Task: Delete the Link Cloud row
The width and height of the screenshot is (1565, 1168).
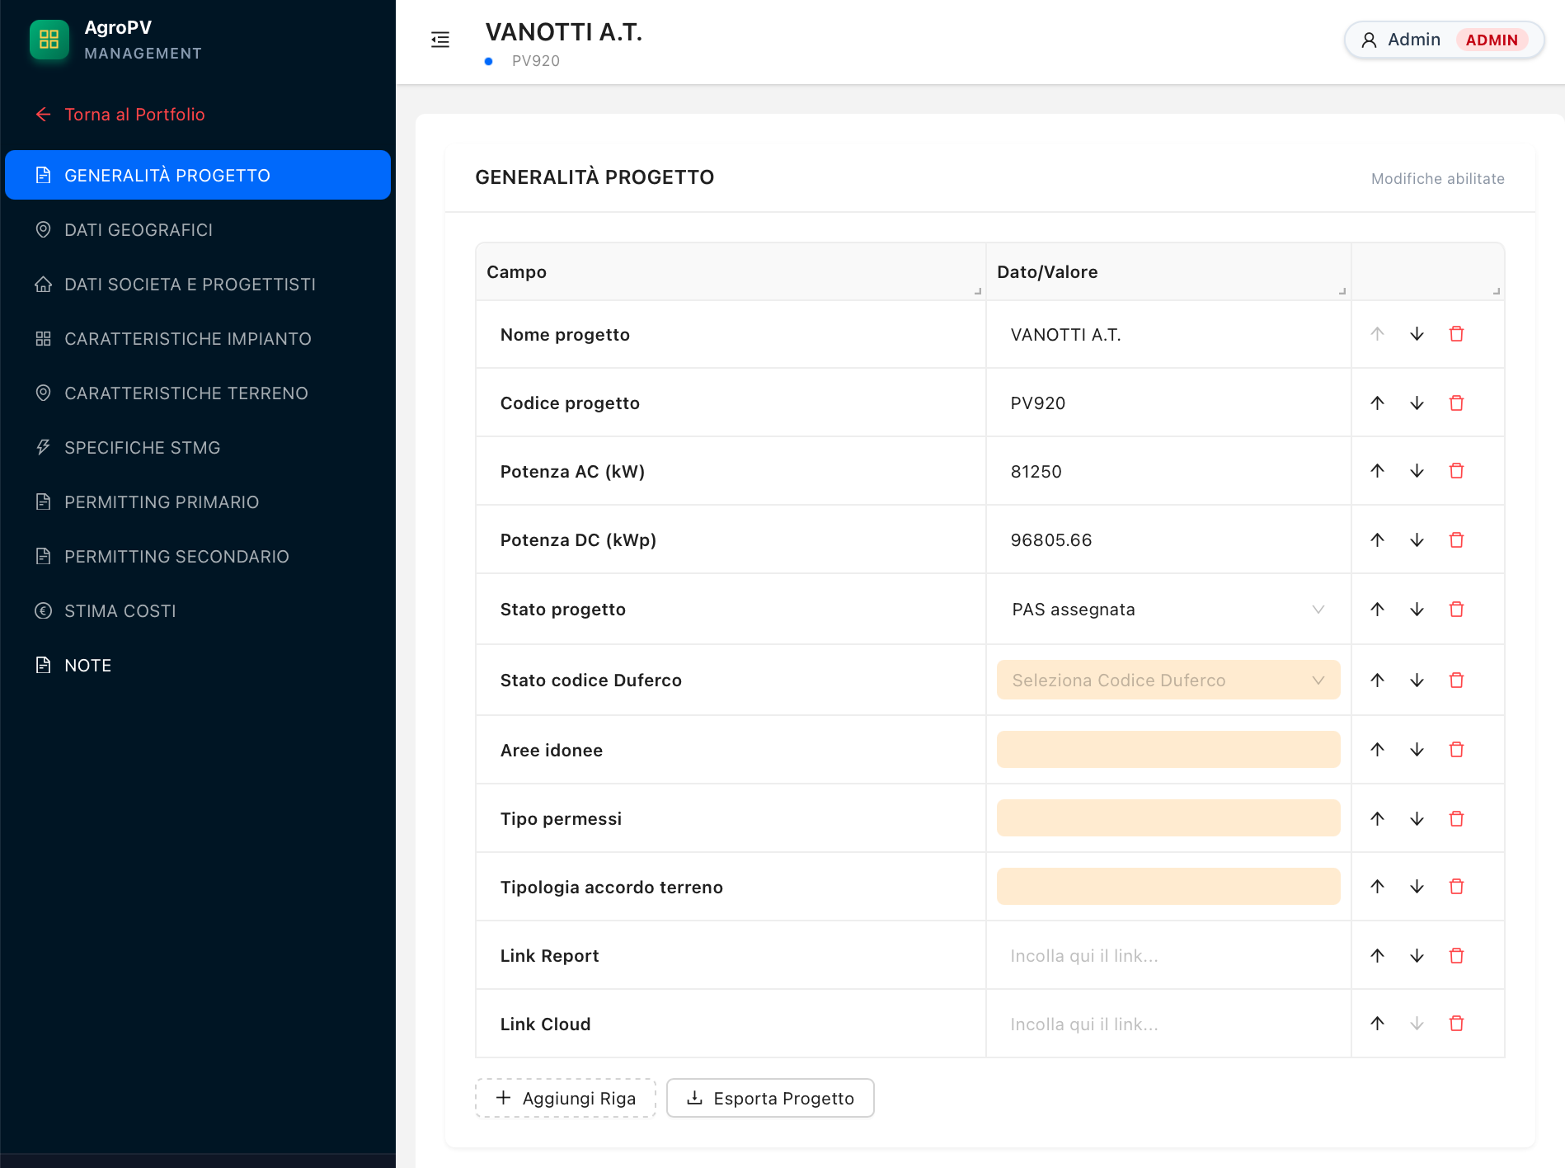Action: (1456, 1024)
